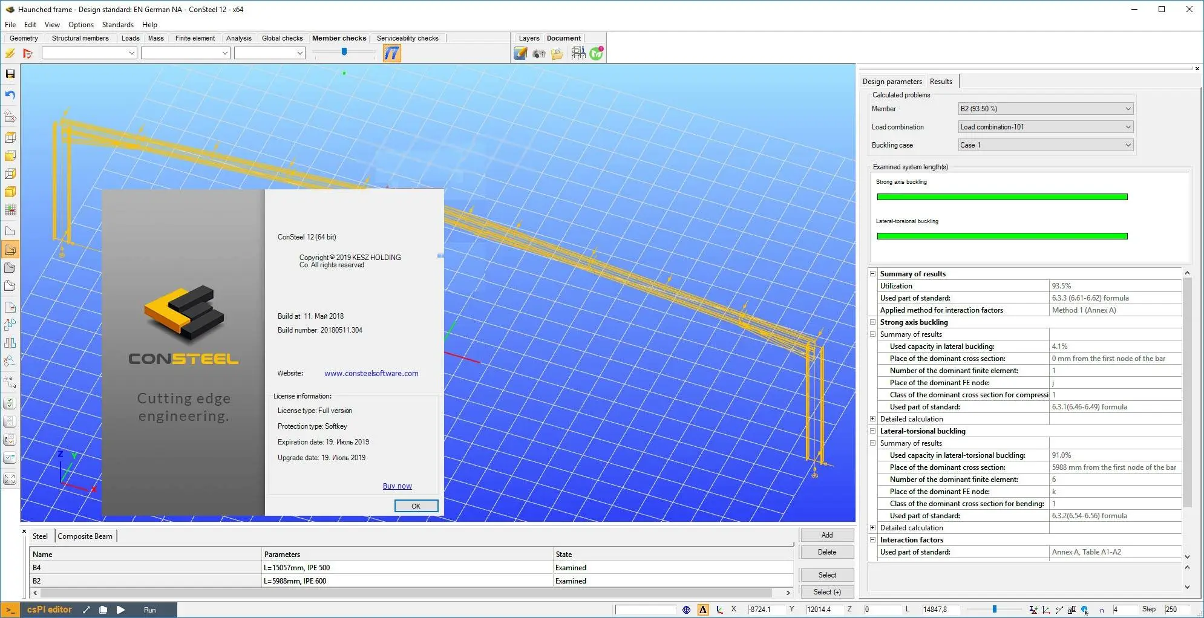Click the terminal icon beside csPI editor

[x=11, y=610]
